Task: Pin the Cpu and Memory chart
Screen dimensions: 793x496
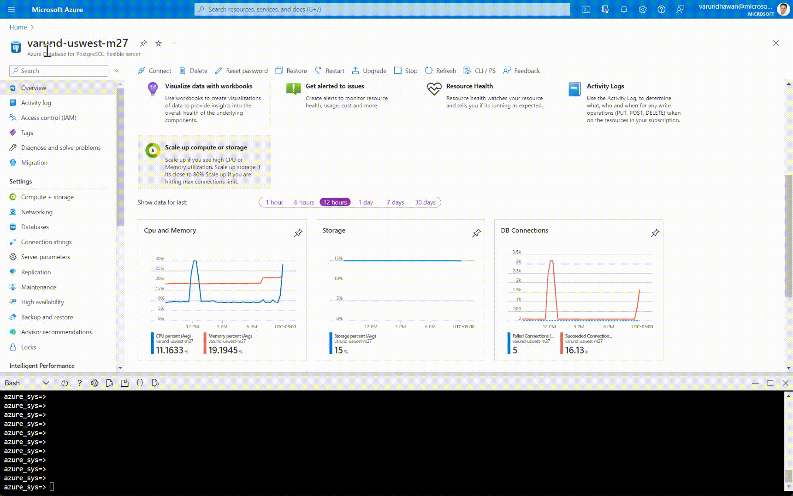Action: pyautogui.click(x=298, y=233)
